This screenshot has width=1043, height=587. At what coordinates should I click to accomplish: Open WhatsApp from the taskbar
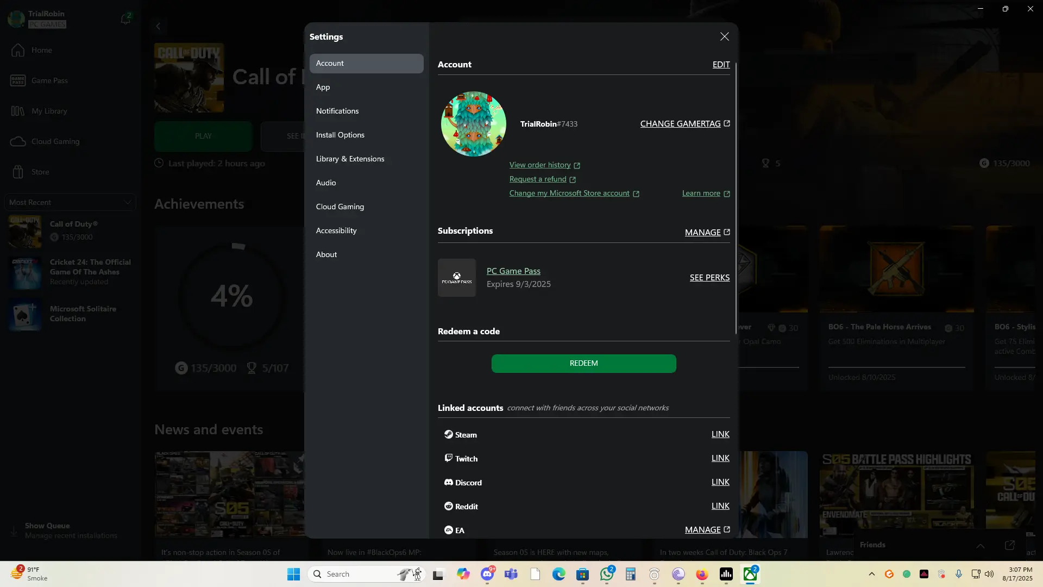pos(606,574)
